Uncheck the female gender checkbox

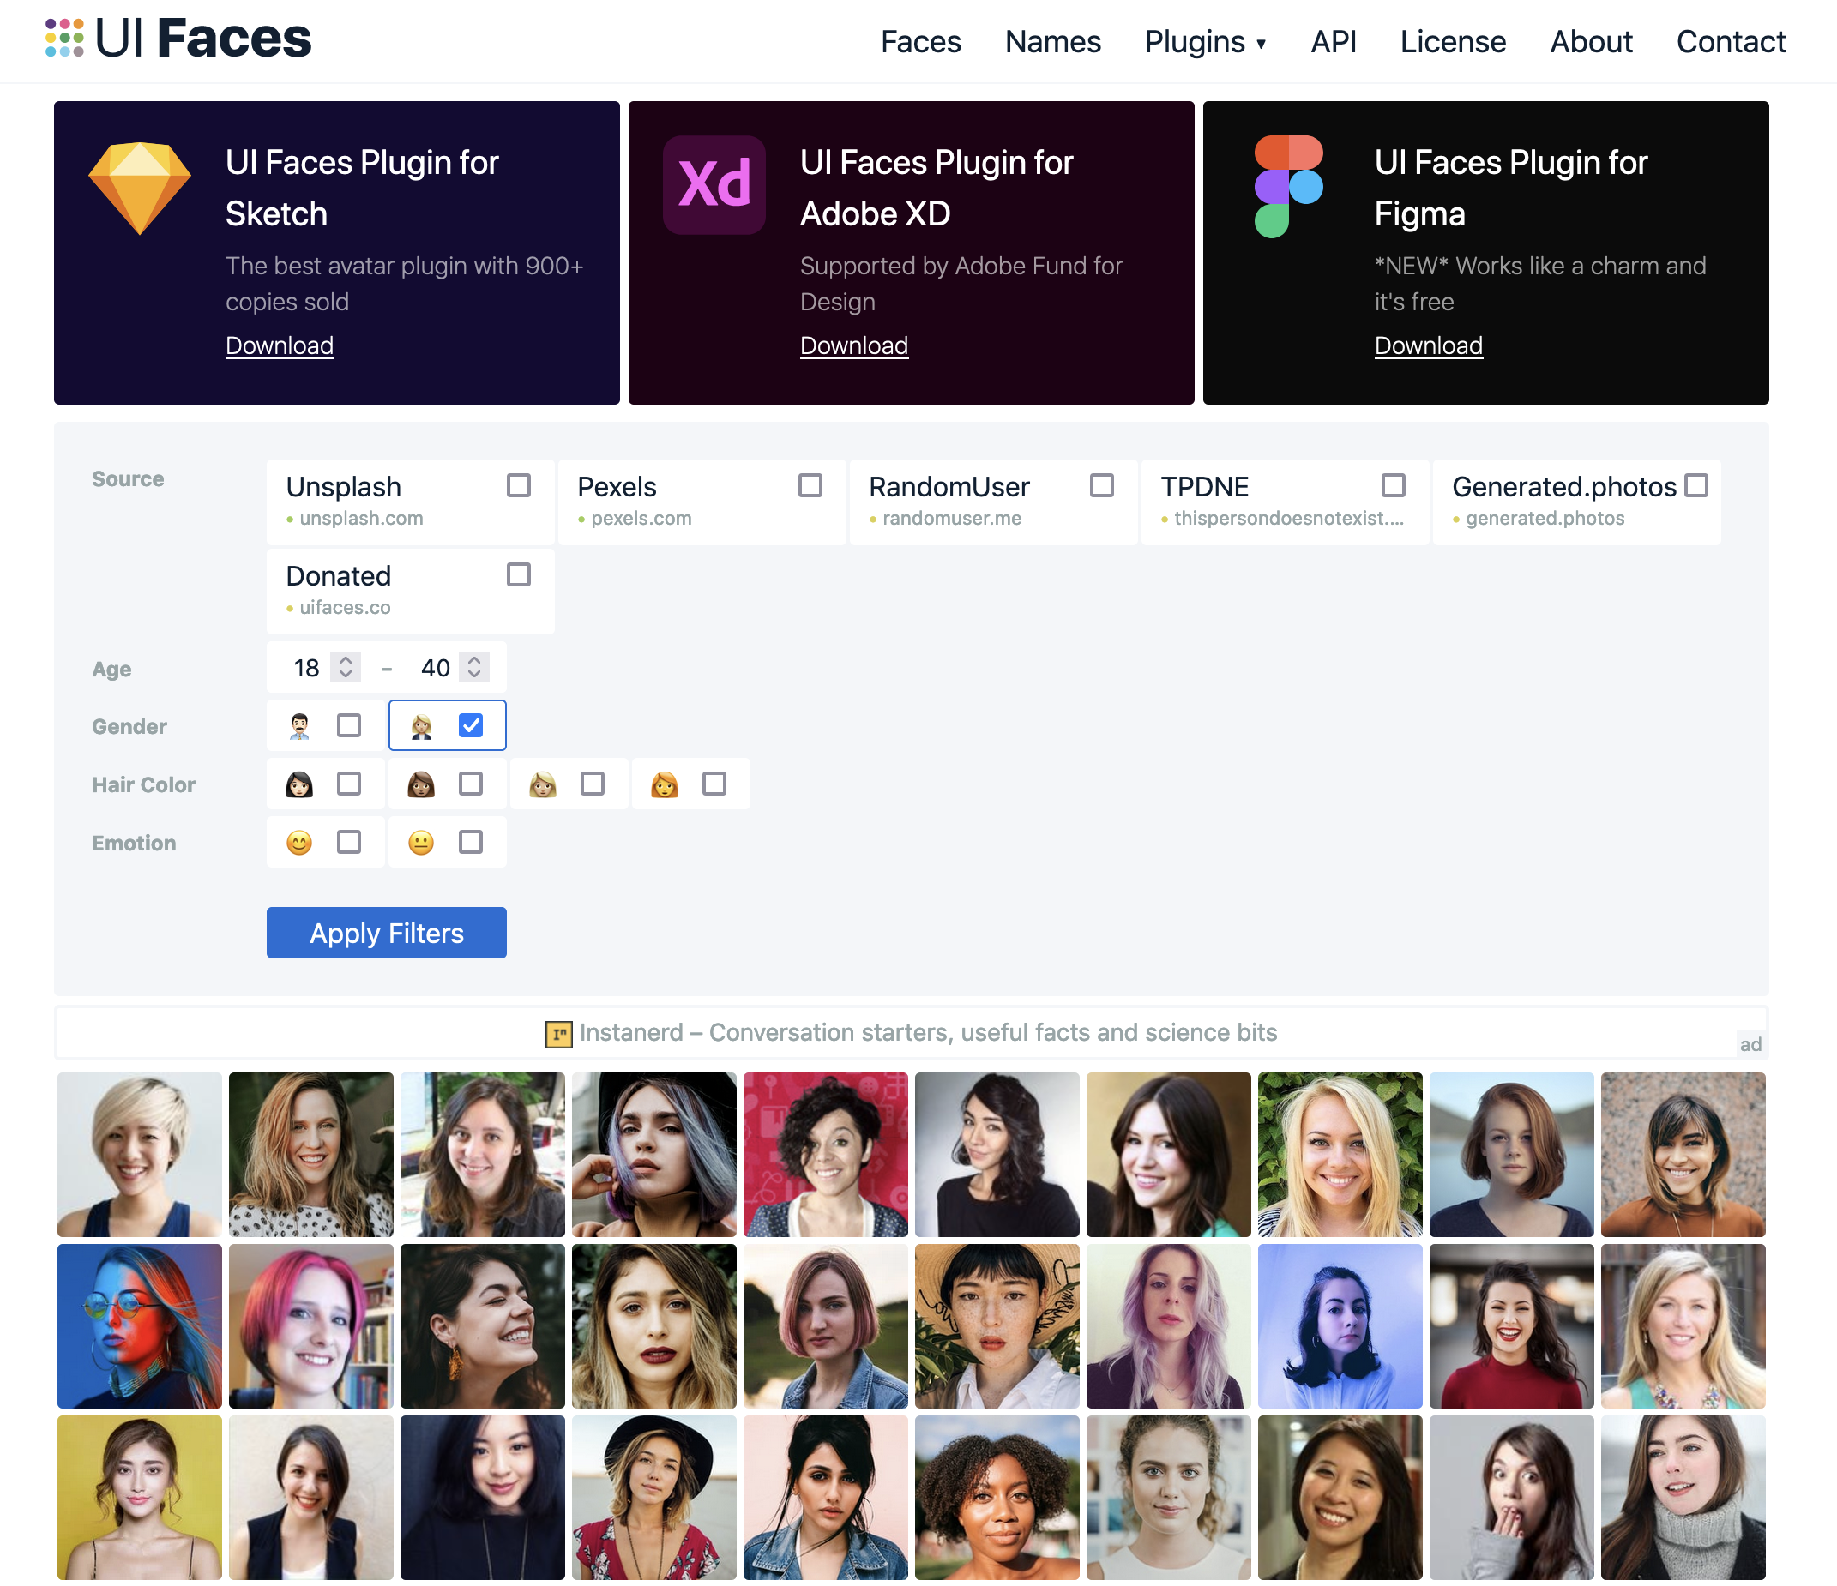click(471, 725)
